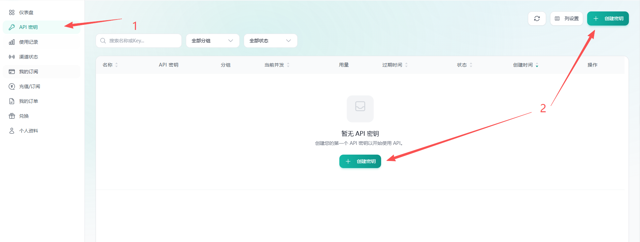Click the bar chart icon for 使用记录

tap(12, 42)
